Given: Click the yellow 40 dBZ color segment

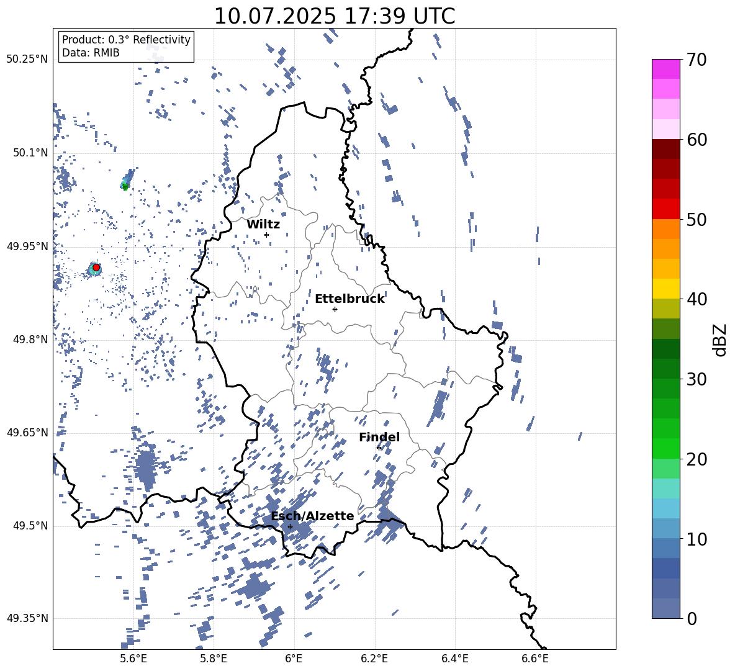Looking at the screenshot, I should [x=665, y=289].
